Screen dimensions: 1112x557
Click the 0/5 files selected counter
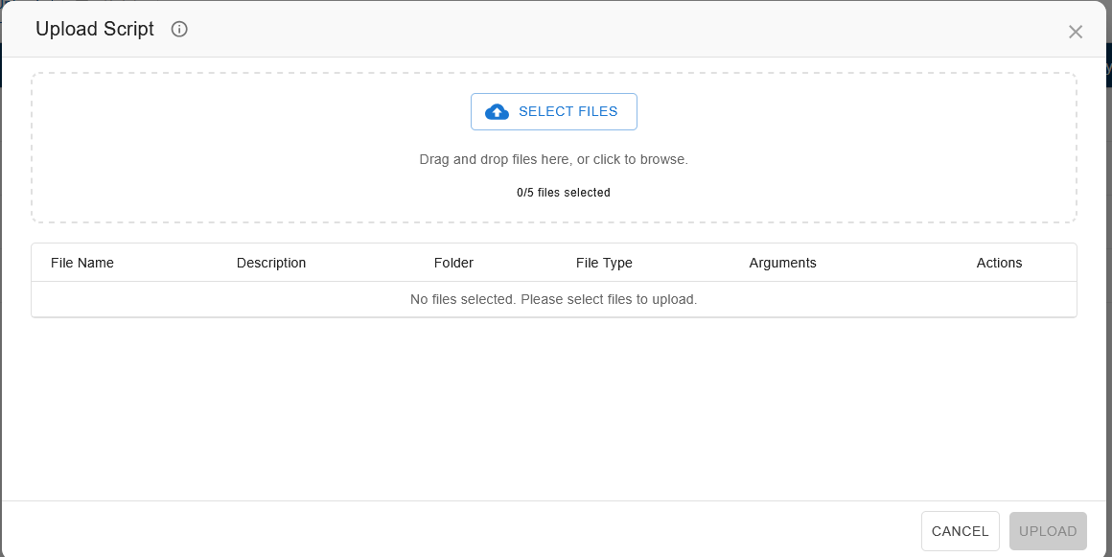pos(563,193)
